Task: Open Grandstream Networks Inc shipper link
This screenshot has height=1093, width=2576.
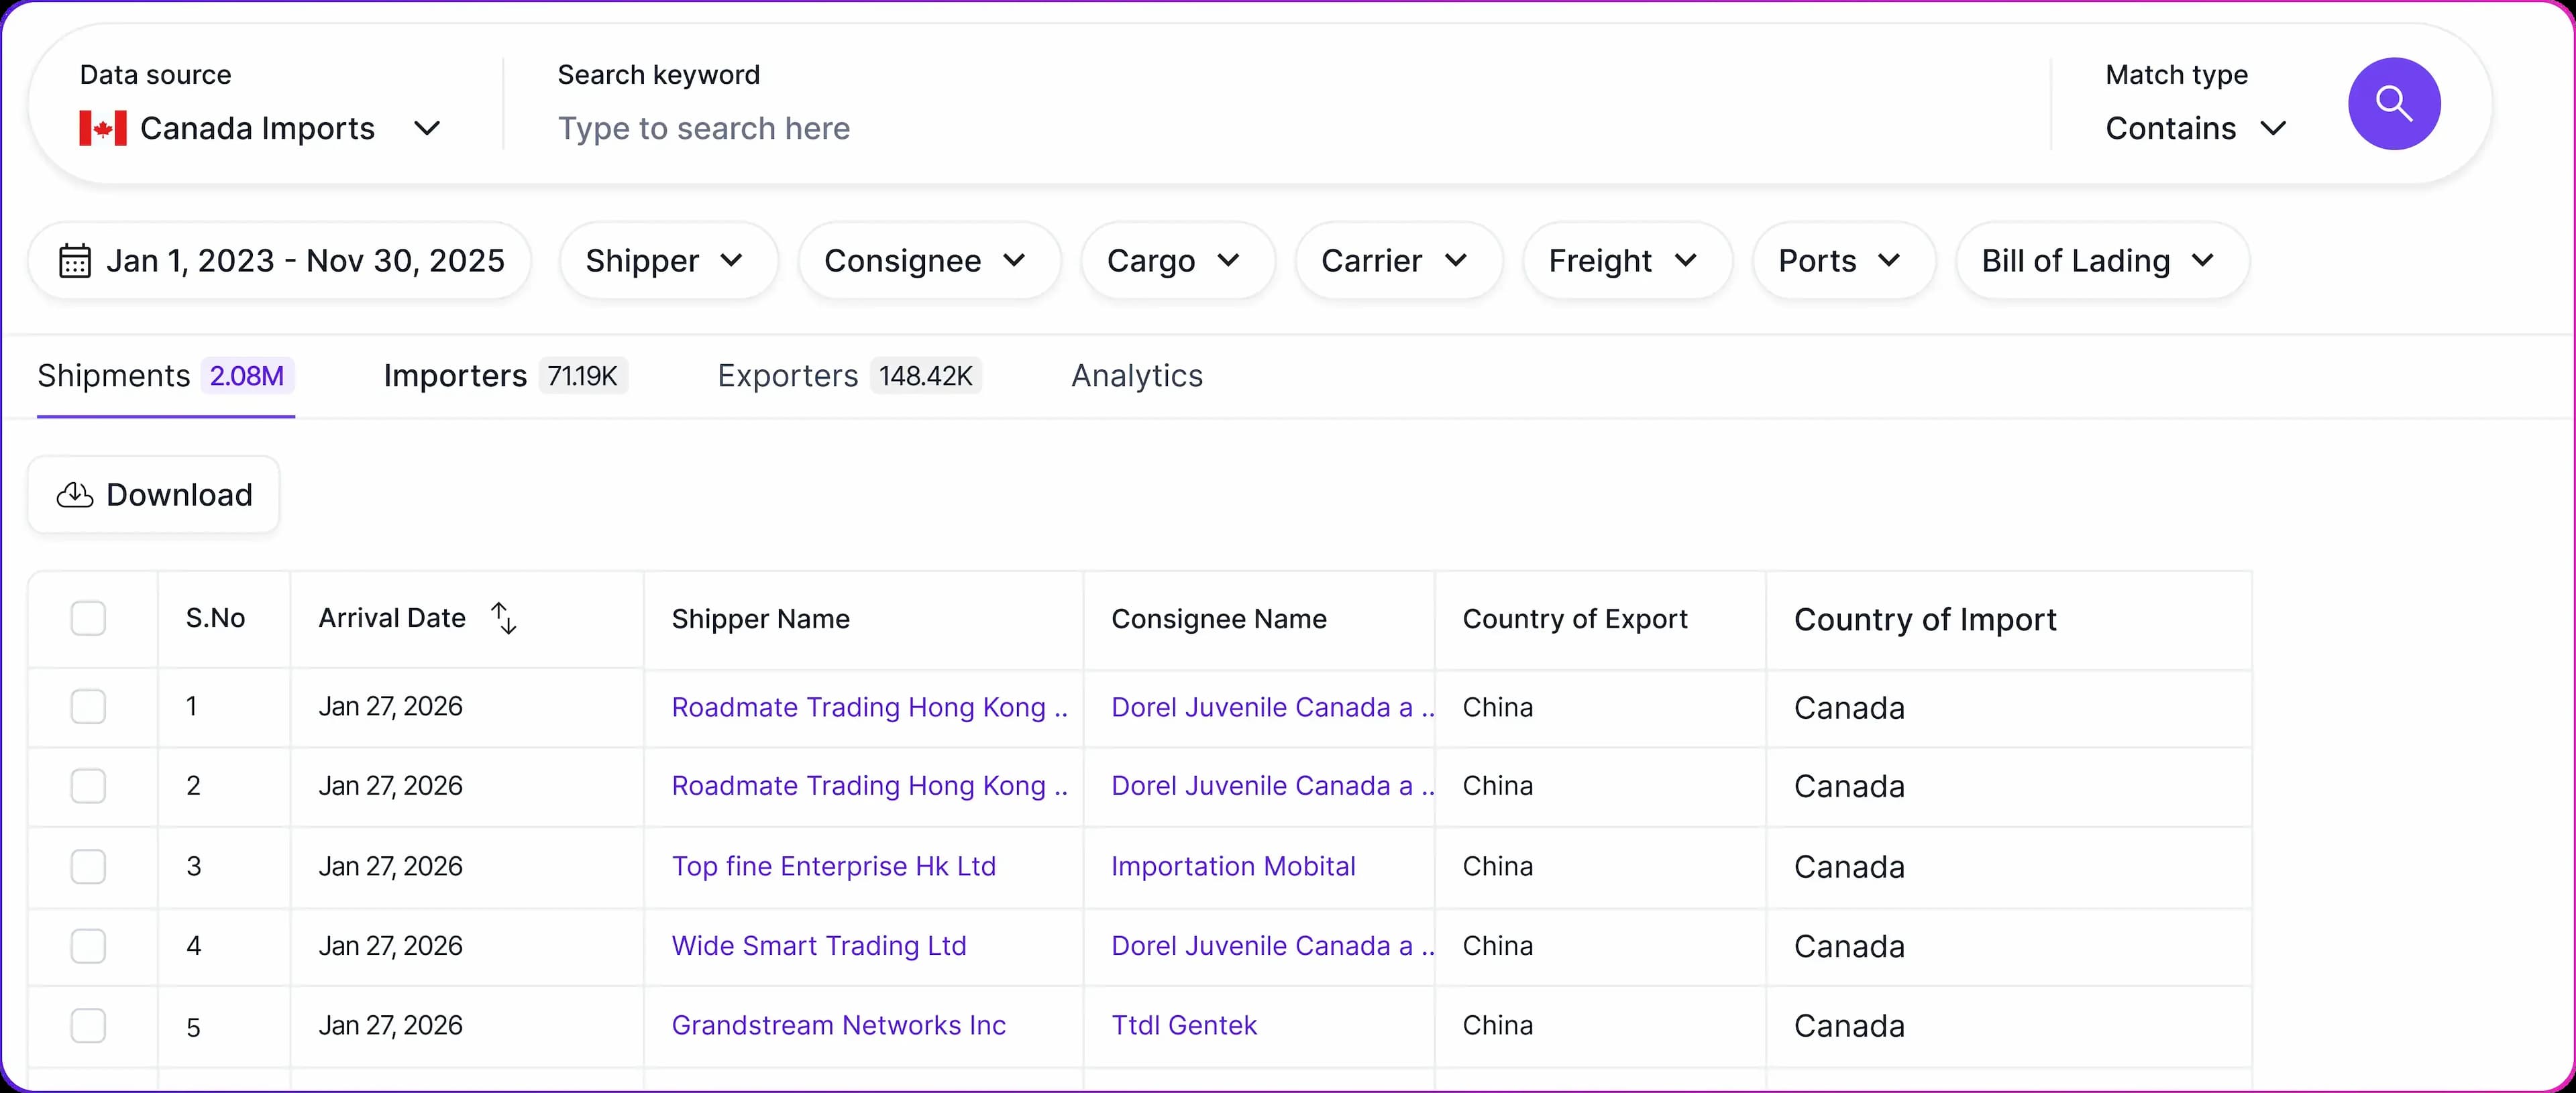Action: tap(838, 1025)
